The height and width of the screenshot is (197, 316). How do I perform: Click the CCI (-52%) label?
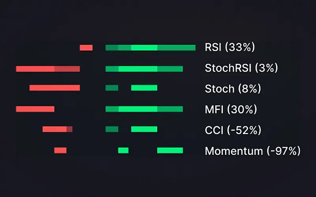(x=233, y=130)
